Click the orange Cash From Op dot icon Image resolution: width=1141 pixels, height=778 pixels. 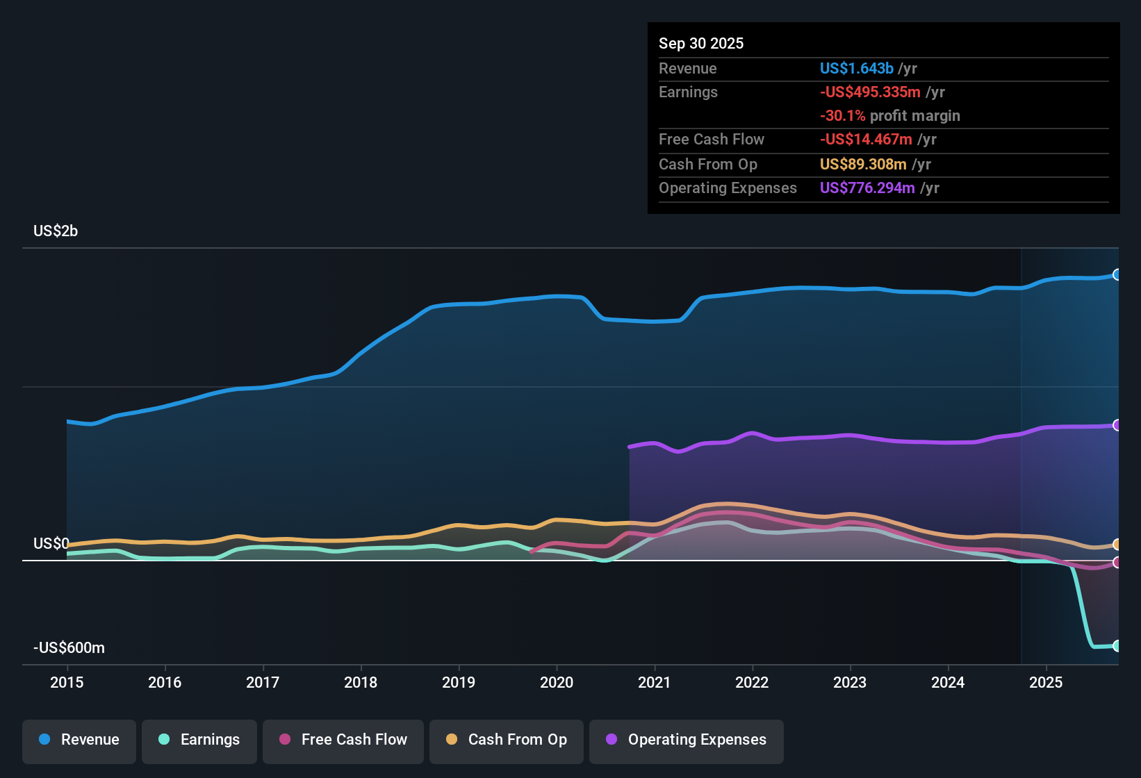point(452,740)
